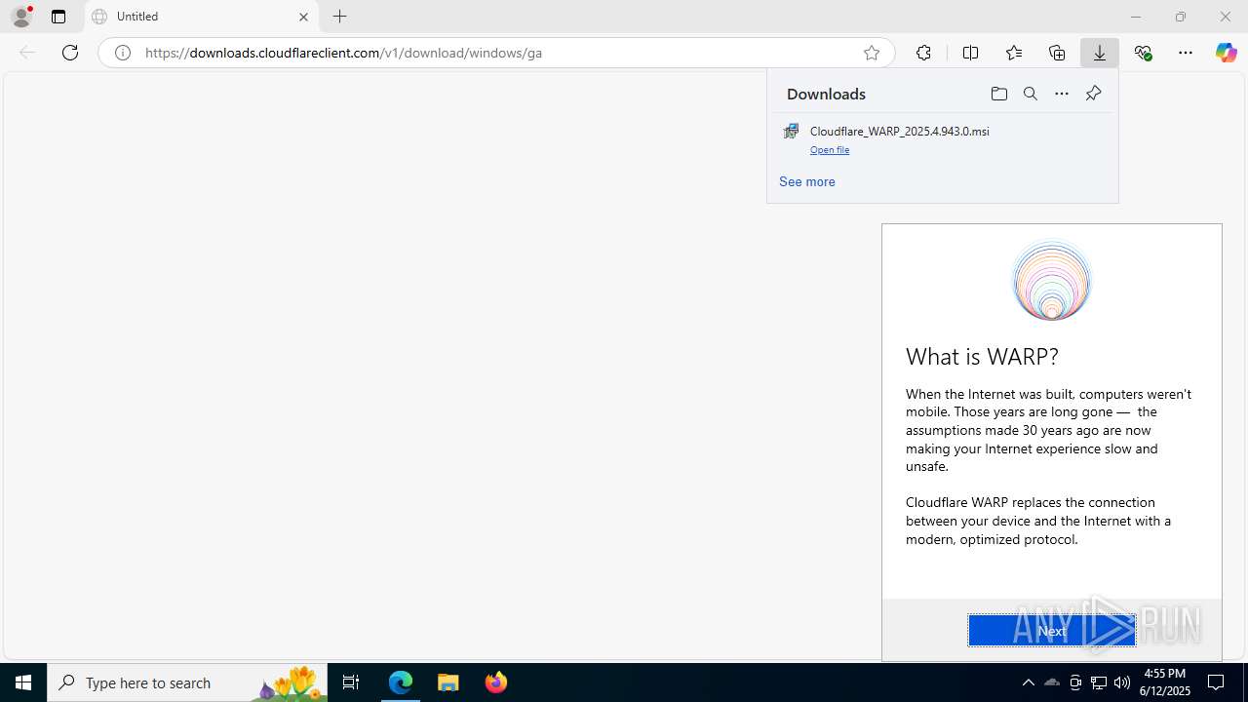
Task: Click See more in Downloads
Action: [807, 181]
